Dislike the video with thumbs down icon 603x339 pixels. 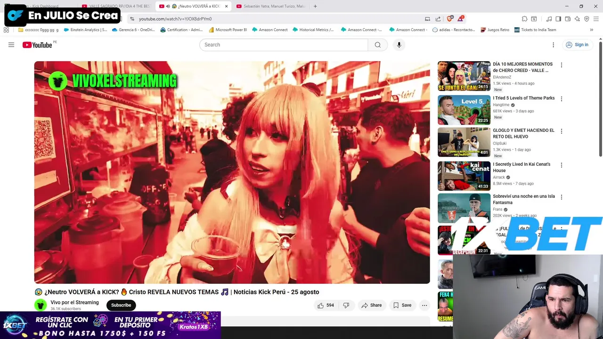tap(346, 305)
